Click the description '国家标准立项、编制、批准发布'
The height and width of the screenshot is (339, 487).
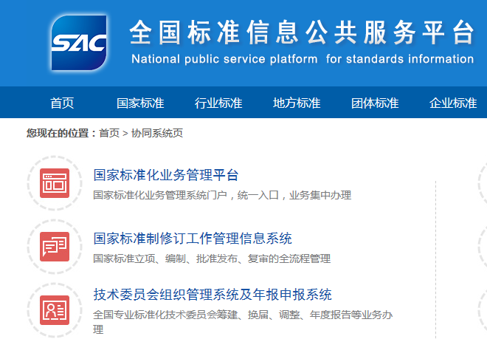point(212,258)
